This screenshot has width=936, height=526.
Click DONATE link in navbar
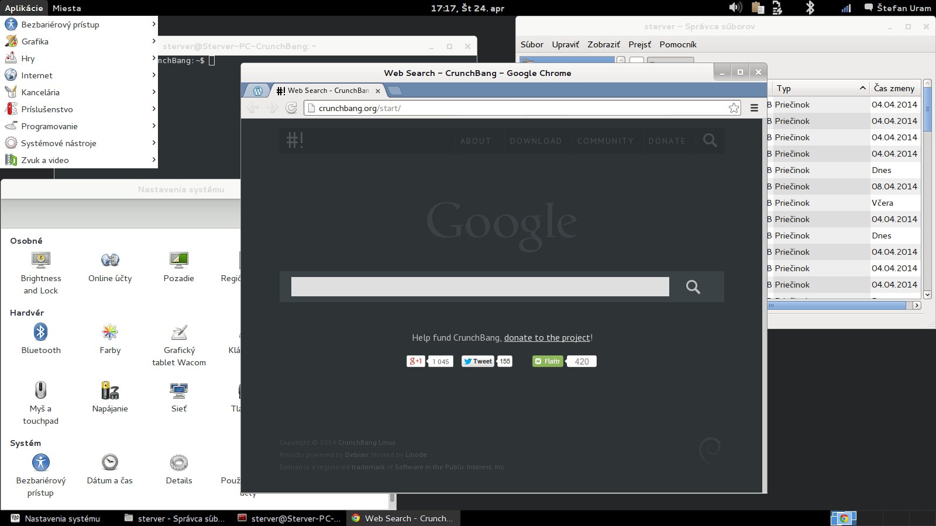pos(667,141)
